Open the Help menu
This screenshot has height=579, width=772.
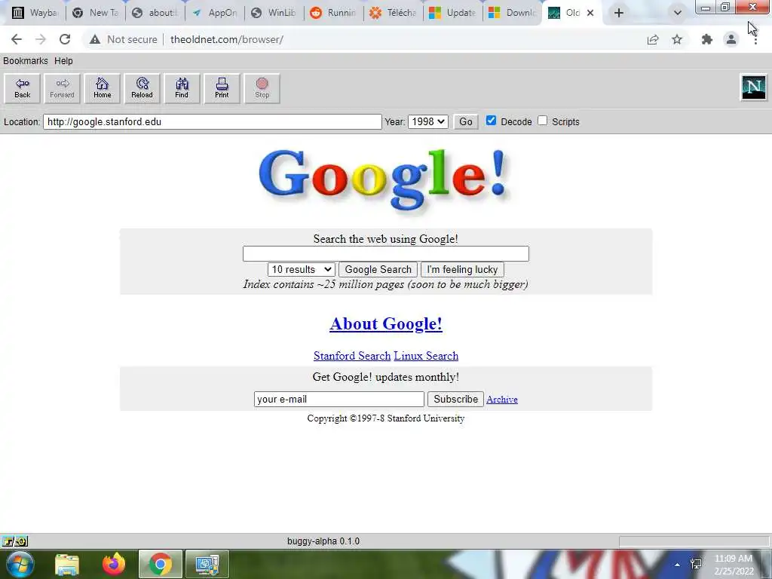pos(63,60)
